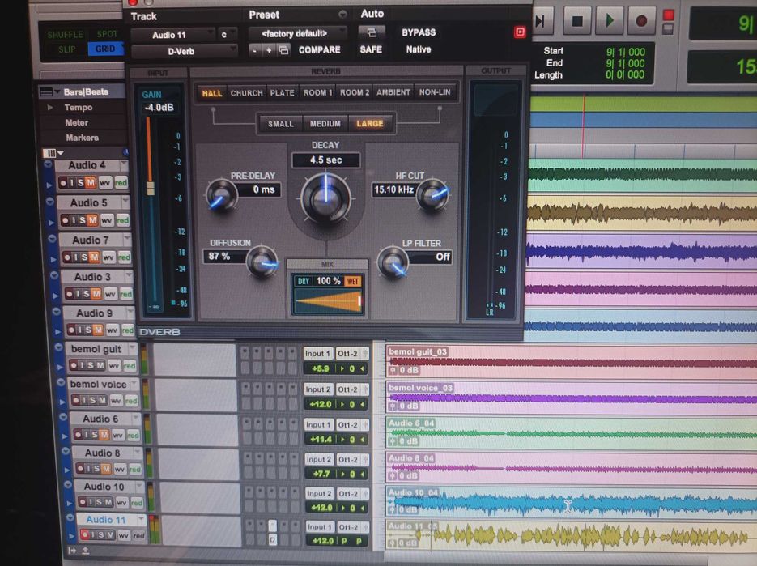Click the red record indicator beside transport
757x566 pixels.
[668, 15]
